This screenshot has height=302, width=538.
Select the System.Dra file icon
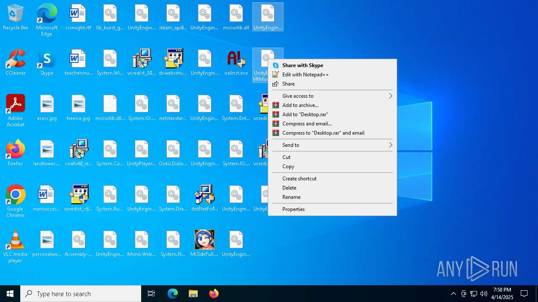[x=173, y=198]
